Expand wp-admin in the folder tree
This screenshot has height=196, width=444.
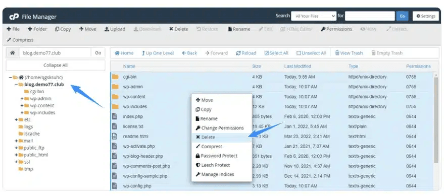[x=22, y=99]
